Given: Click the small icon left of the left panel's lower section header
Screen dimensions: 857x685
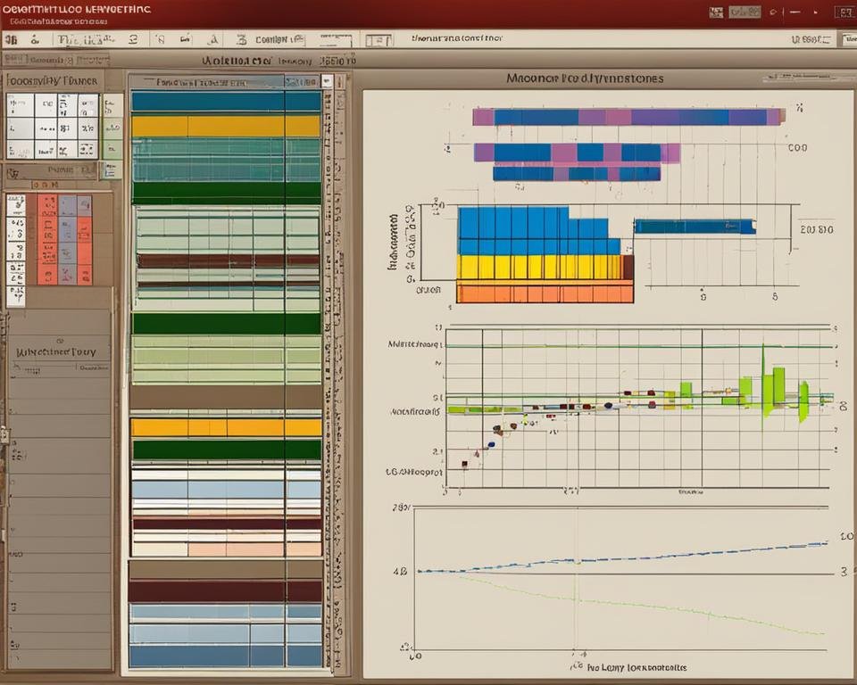Looking at the screenshot, I should coord(13,173).
